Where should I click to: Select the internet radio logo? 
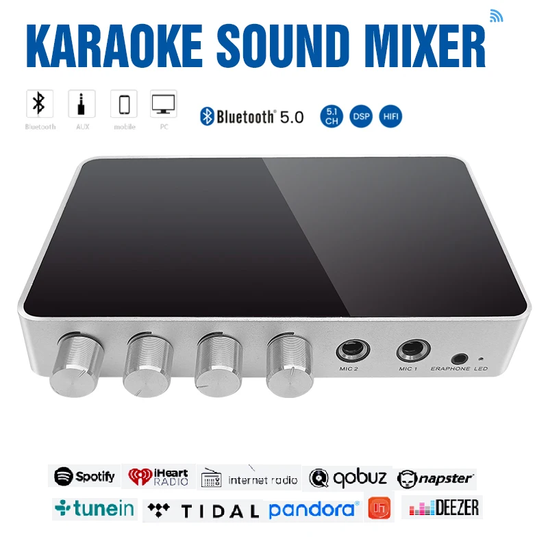point(249,477)
